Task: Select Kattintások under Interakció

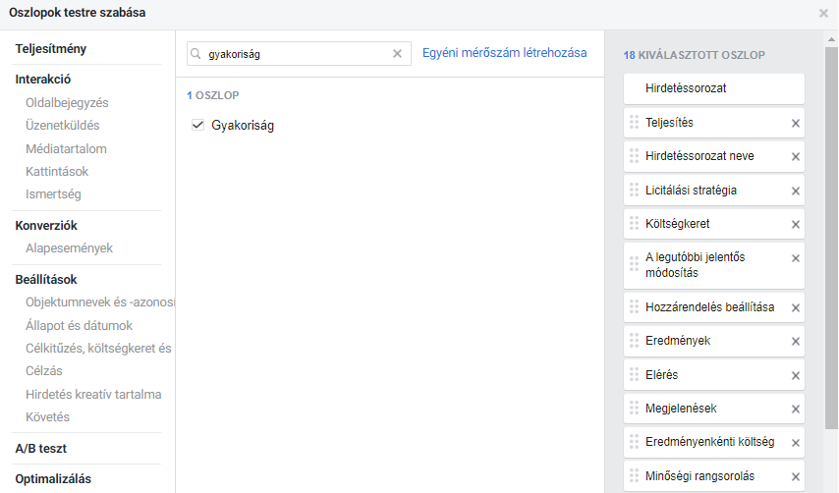Action: tap(57, 171)
